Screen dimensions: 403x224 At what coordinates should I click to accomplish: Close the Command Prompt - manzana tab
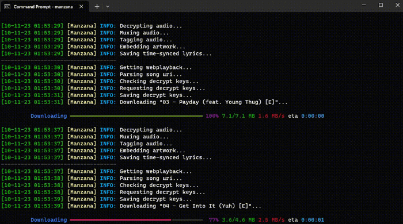tap(81, 7)
